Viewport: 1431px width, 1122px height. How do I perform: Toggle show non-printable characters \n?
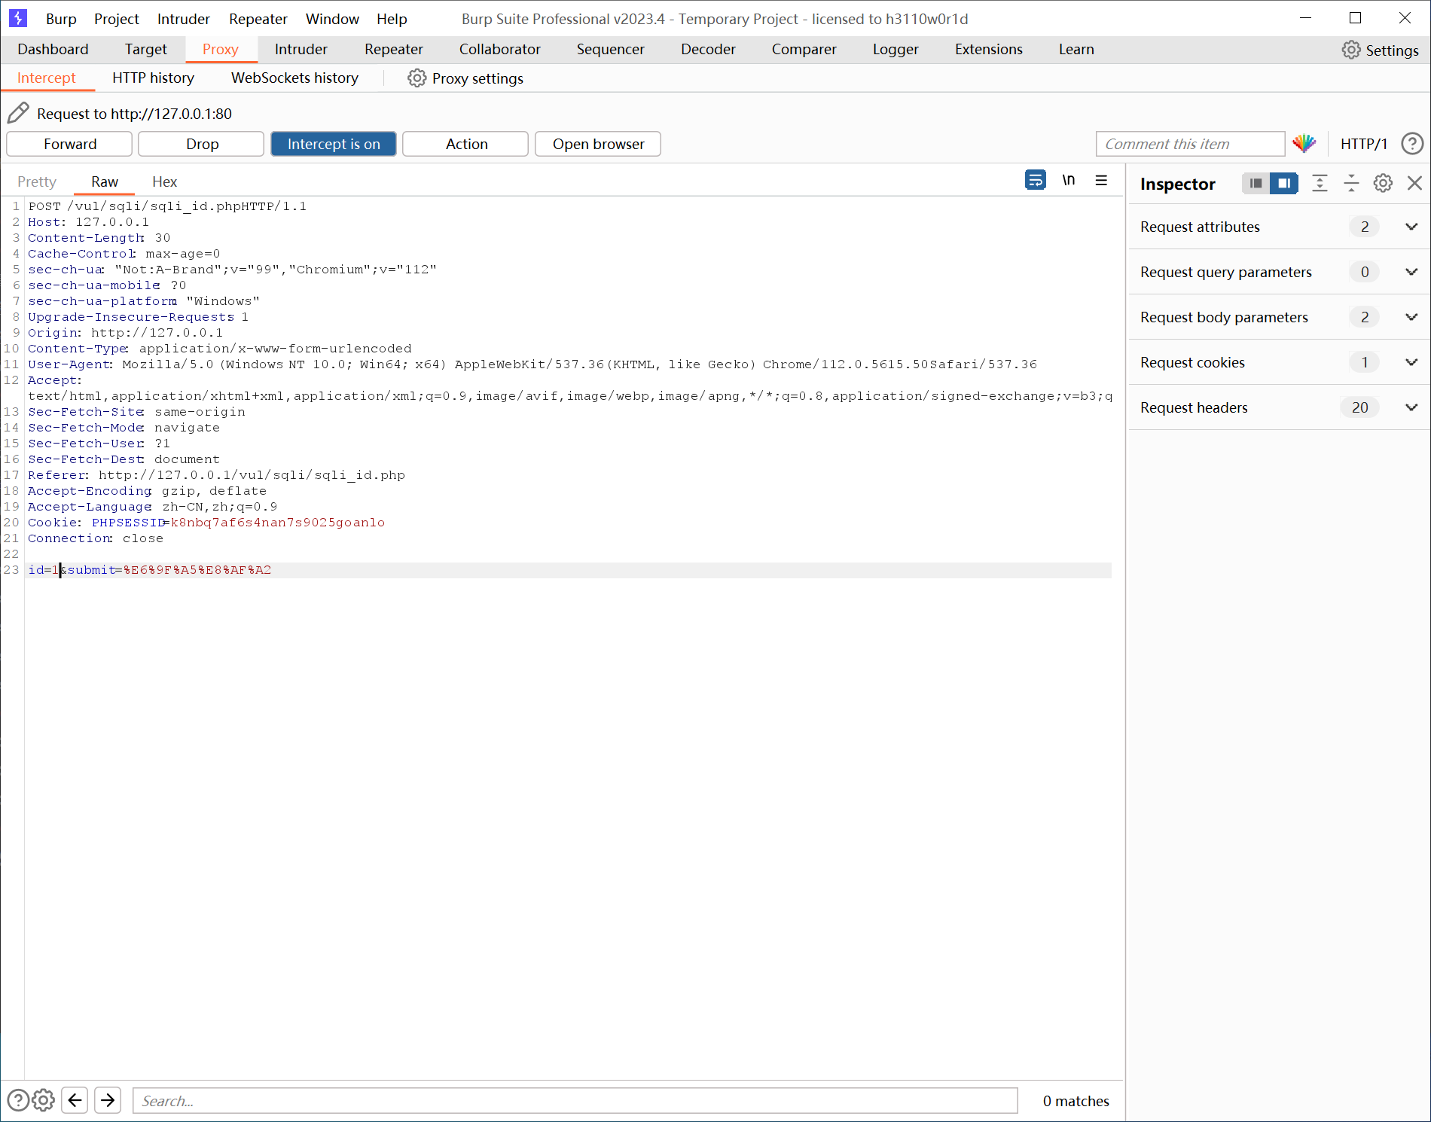click(x=1069, y=181)
